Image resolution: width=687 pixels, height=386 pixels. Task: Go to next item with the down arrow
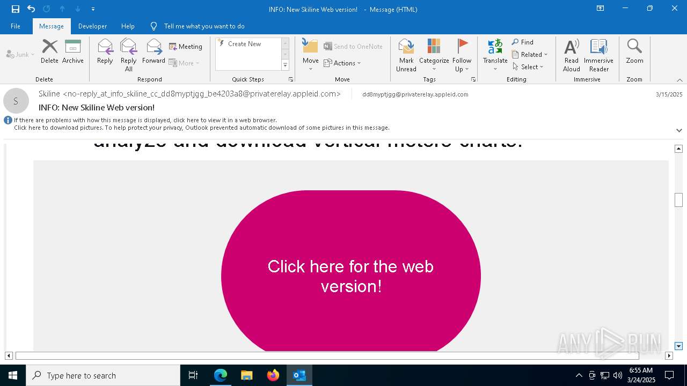78,9
